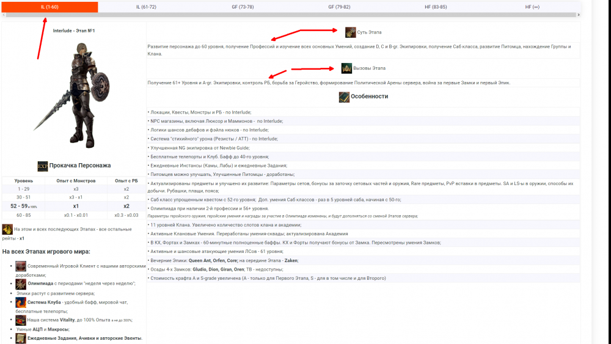The image size is (611, 344).
Task: Select the GF (79-82) tab
Action: (x=339, y=7)
